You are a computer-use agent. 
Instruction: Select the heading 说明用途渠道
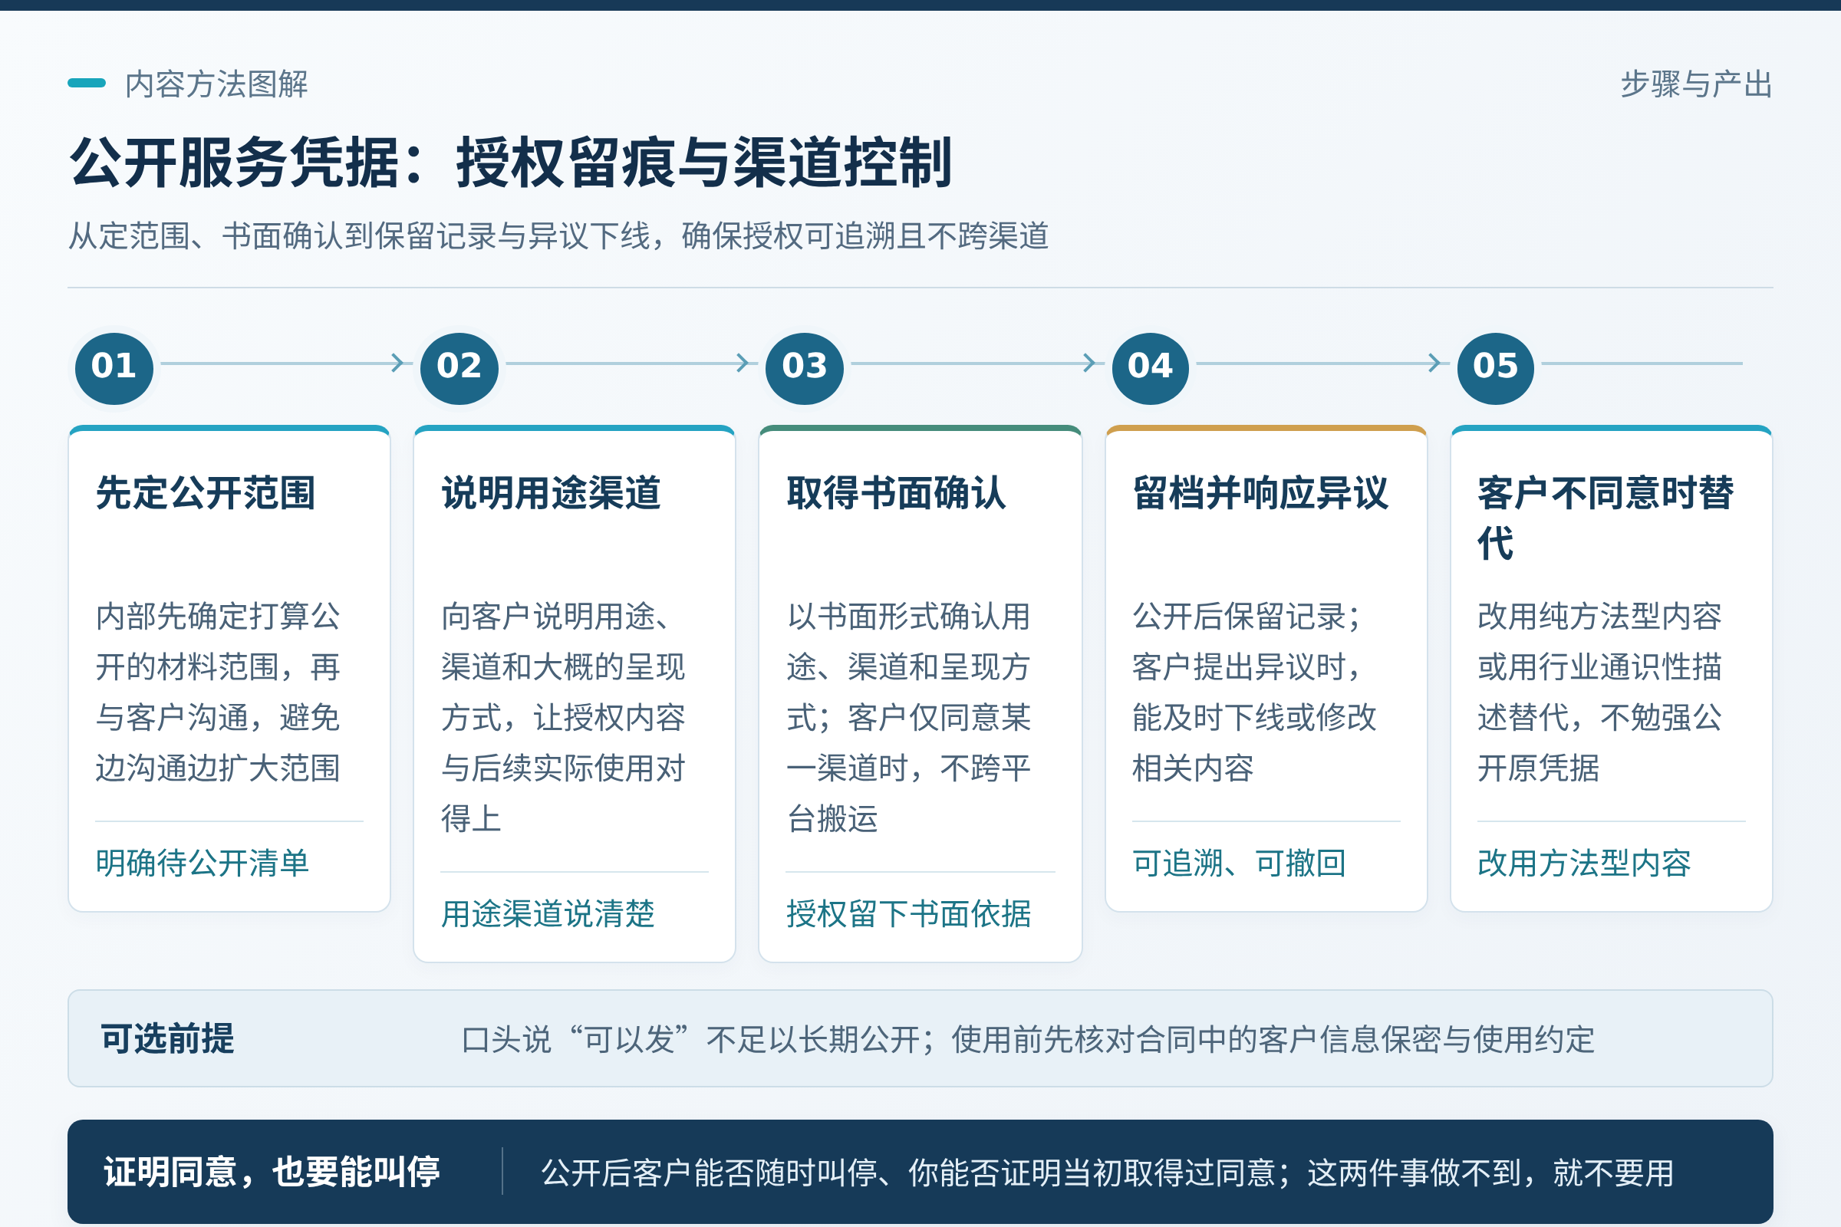(551, 494)
